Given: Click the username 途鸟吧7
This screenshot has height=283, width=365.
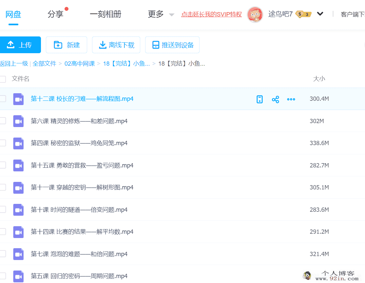Looking at the screenshot, I should point(280,14).
